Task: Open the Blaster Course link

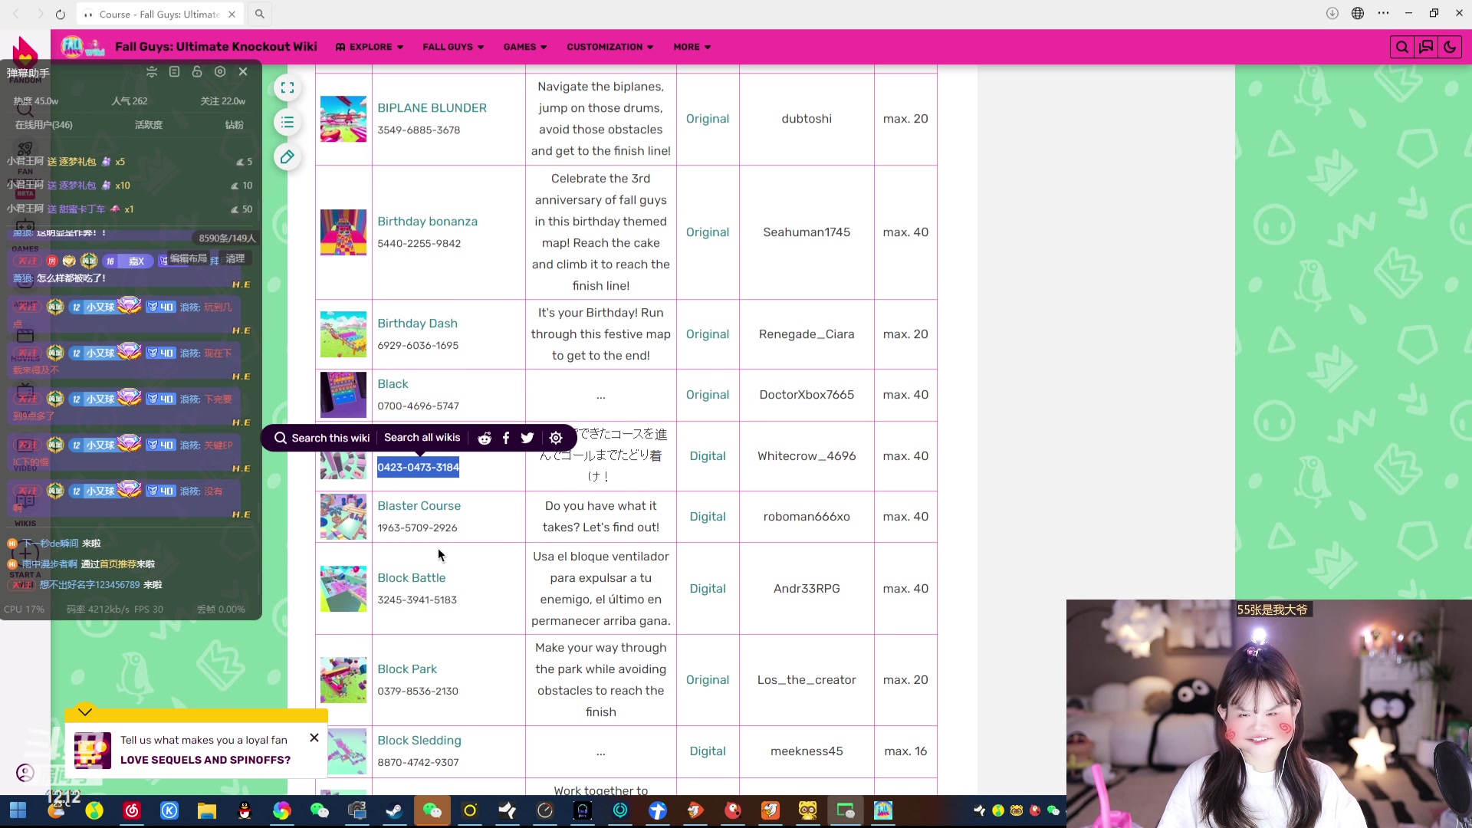Action: click(419, 506)
